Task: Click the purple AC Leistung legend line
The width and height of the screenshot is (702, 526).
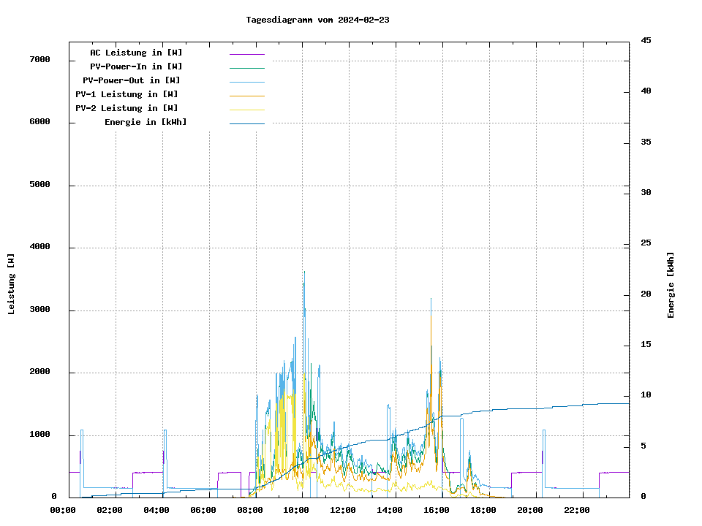Action: (246, 53)
